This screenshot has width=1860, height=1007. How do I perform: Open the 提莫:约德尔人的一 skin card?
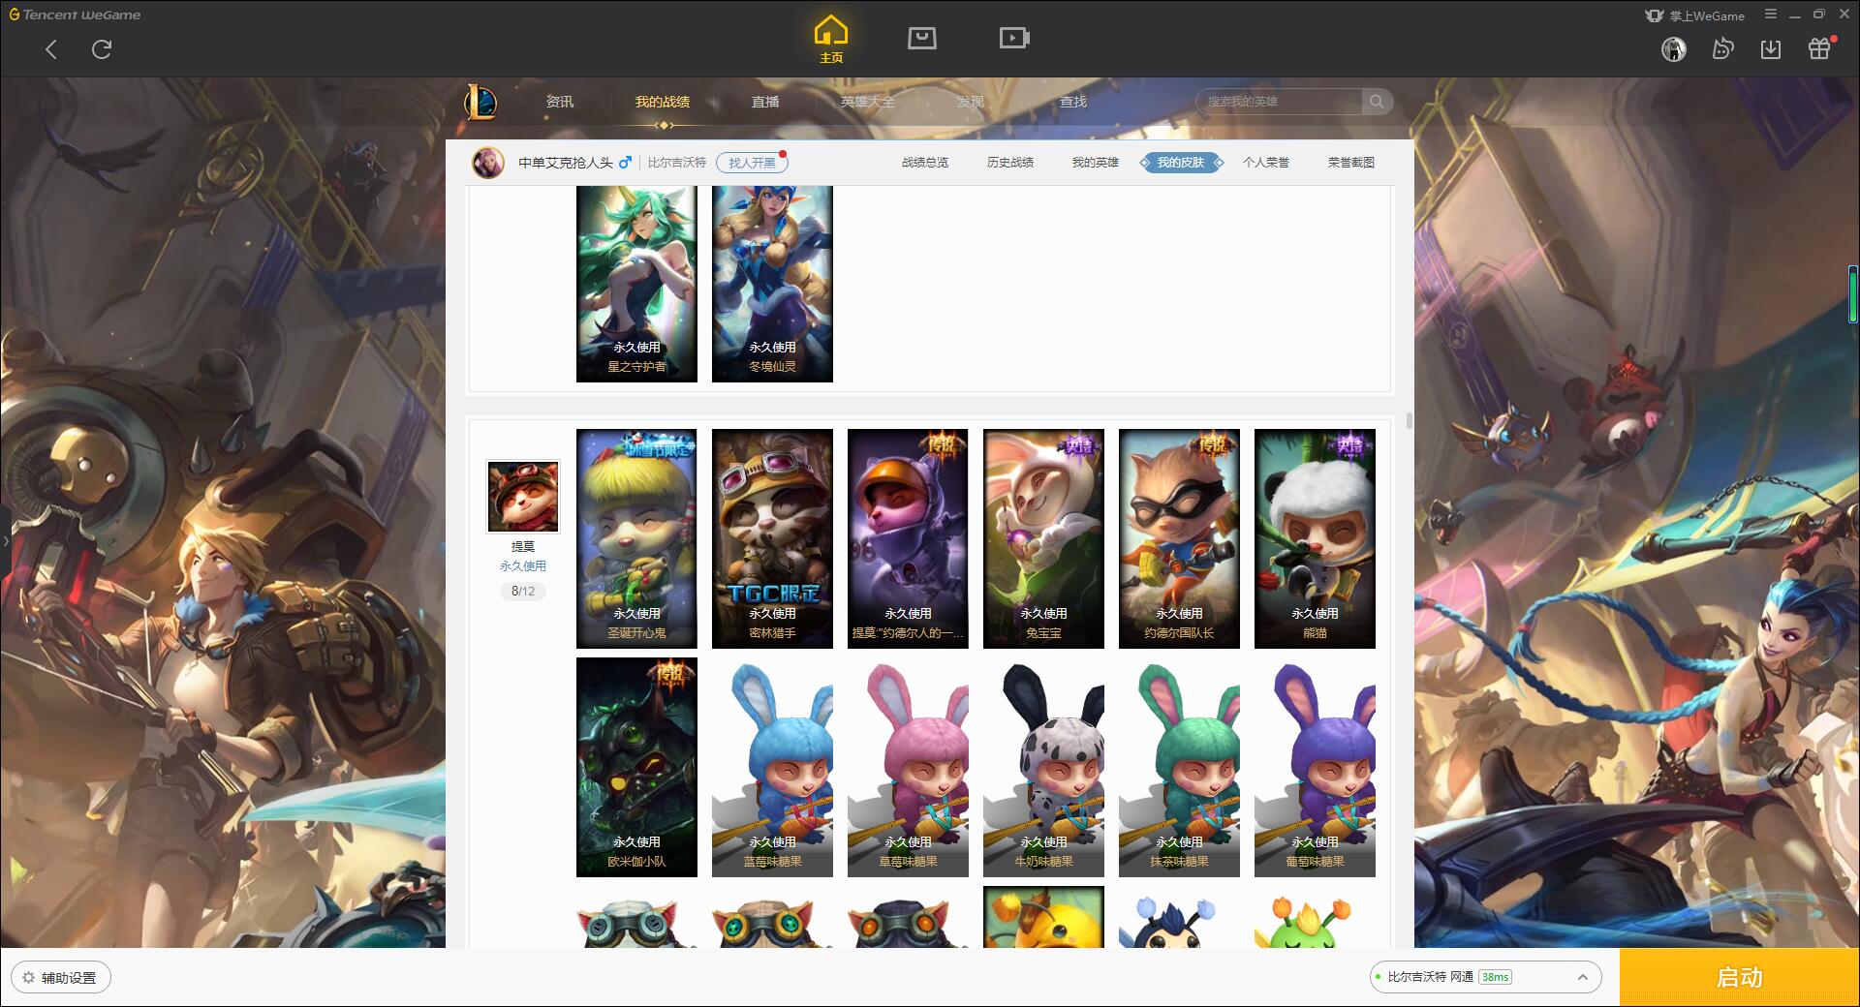pyautogui.click(x=908, y=538)
